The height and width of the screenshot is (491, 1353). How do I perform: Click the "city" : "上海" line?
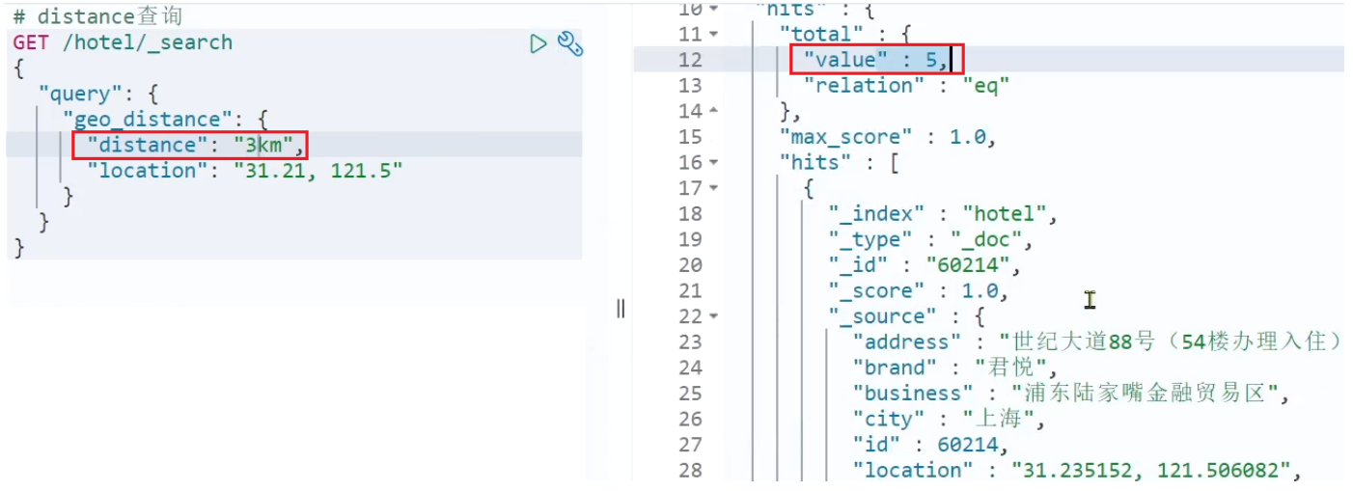pyautogui.click(x=942, y=419)
